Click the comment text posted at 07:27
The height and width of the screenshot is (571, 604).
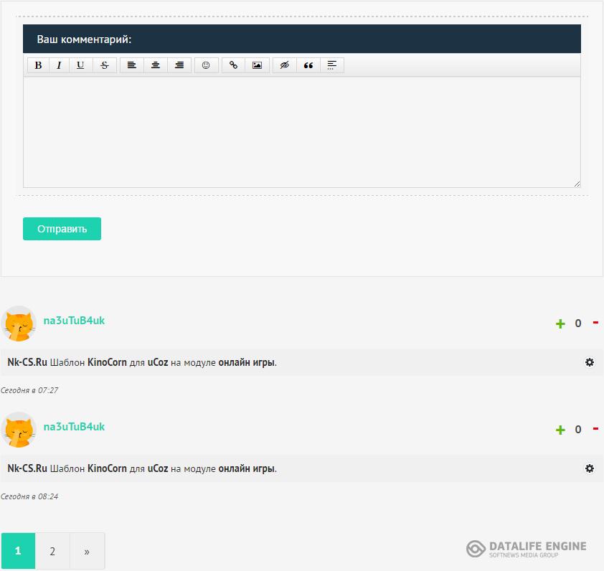pos(142,362)
